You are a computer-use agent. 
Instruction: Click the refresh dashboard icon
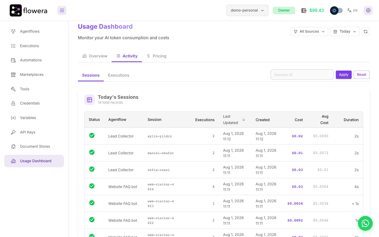pos(366,32)
